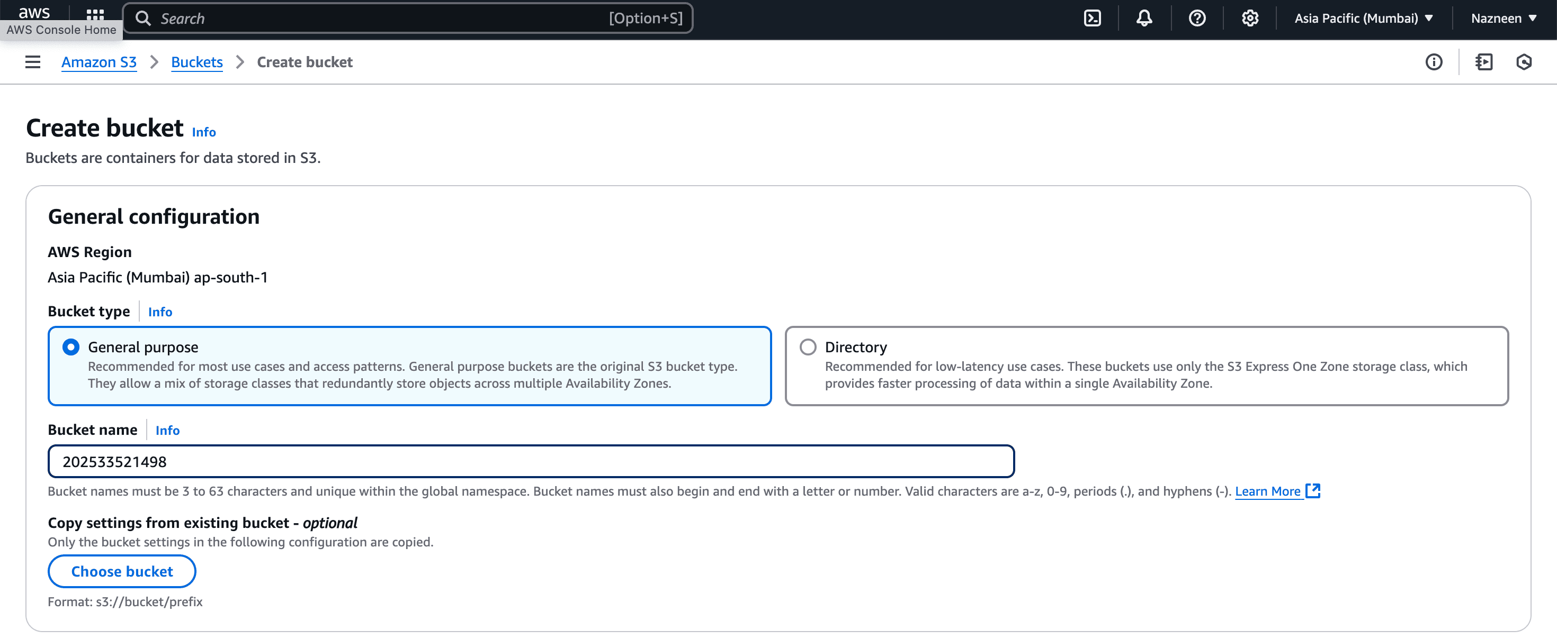Screen dimensions: 1557x639
Task: Click the General configuration heading
Action: [154, 216]
